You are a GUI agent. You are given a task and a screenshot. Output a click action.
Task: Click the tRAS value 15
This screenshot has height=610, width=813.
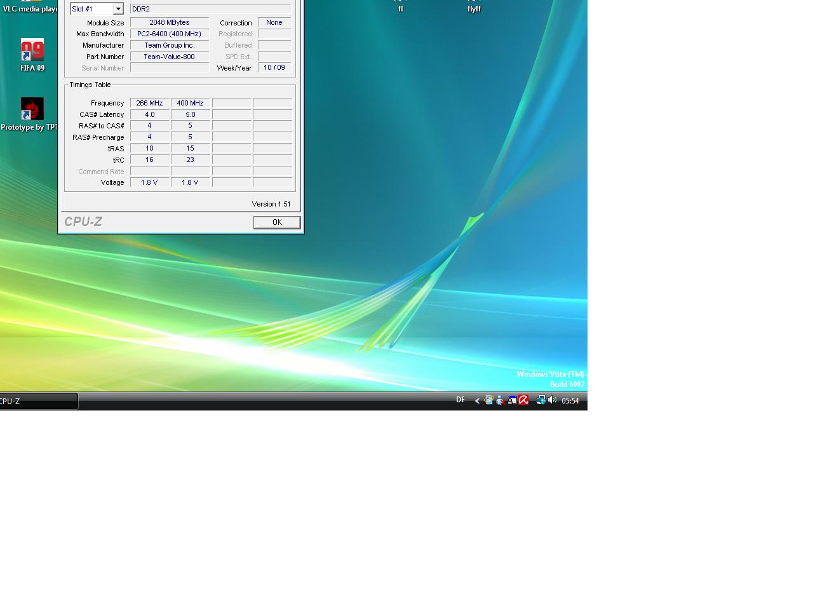coord(190,148)
